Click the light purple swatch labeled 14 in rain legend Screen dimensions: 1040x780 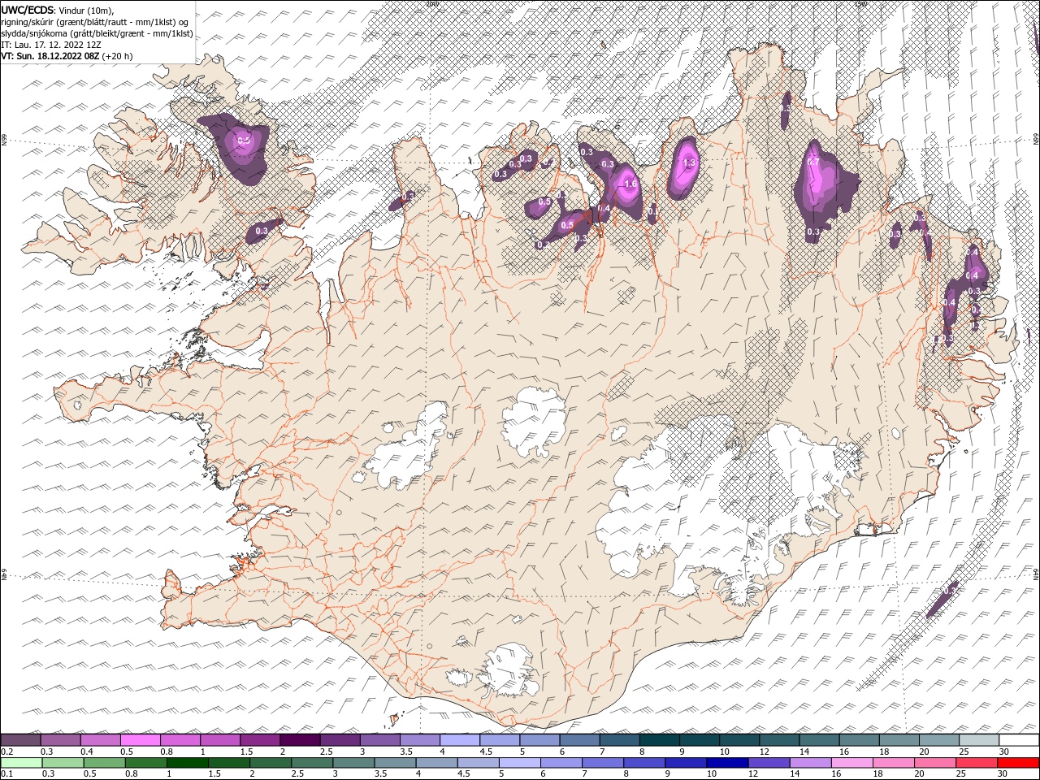pyautogui.click(x=809, y=763)
